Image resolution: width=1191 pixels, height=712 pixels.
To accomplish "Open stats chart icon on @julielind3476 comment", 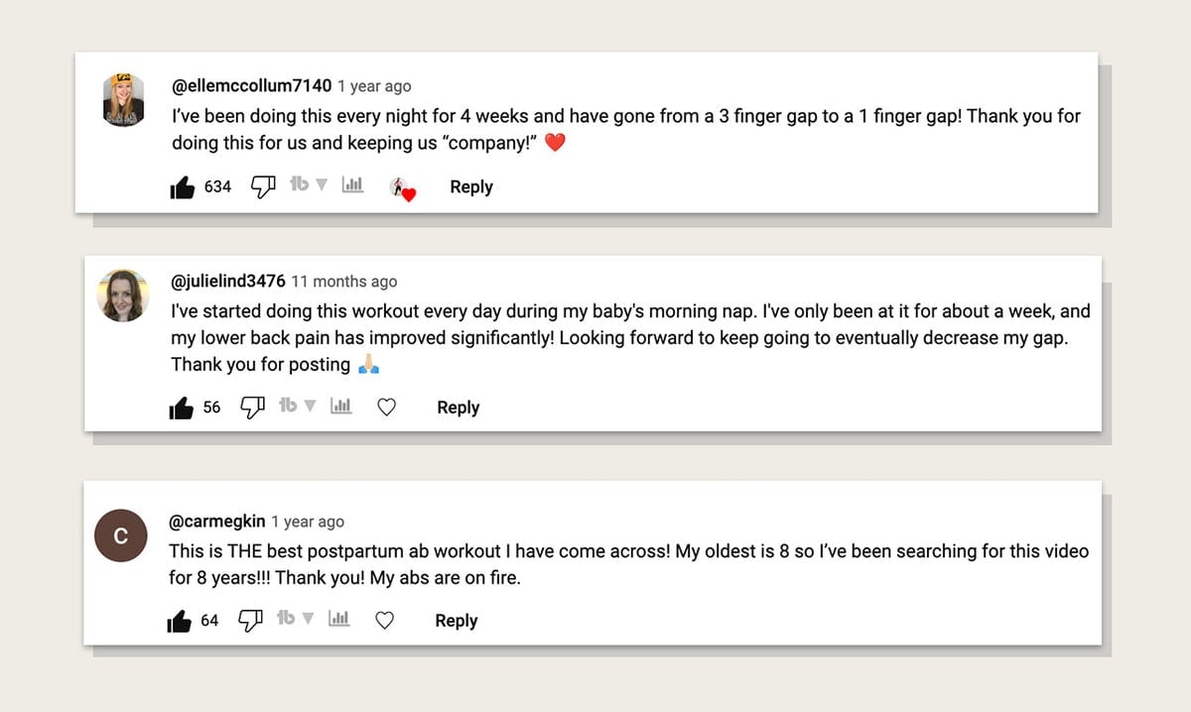I will (340, 406).
